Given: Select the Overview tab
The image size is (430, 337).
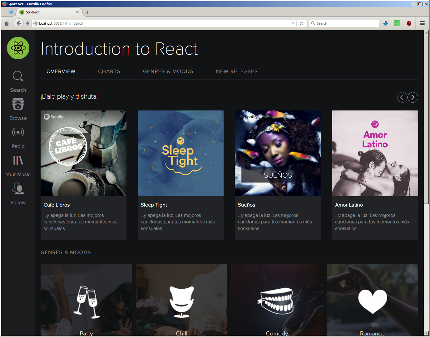Looking at the screenshot, I should (61, 71).
